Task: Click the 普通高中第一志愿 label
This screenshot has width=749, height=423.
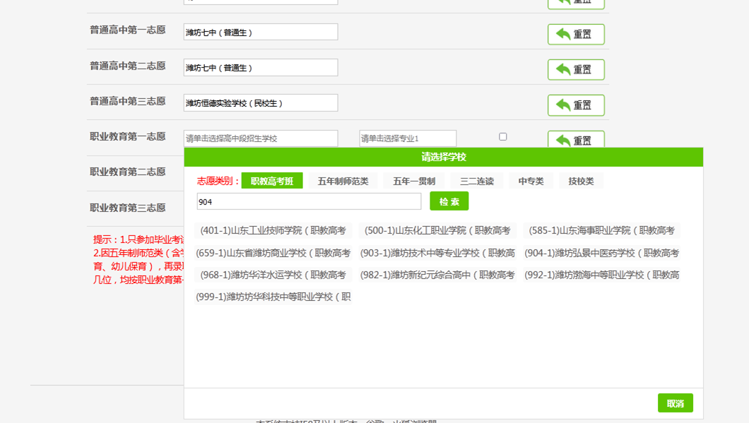Action: point(128,30)
